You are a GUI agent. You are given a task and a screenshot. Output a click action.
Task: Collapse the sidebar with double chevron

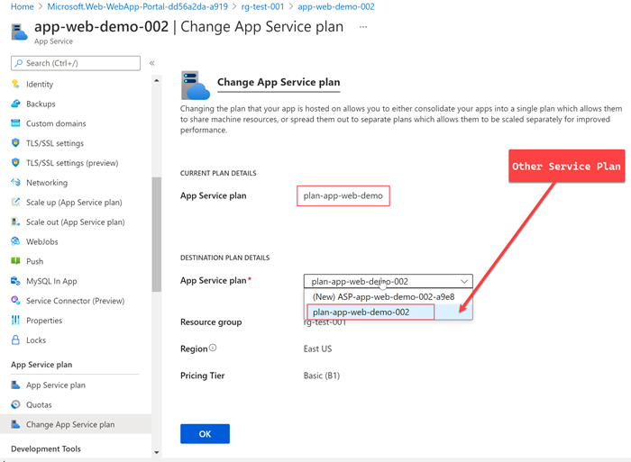(152, 63)
